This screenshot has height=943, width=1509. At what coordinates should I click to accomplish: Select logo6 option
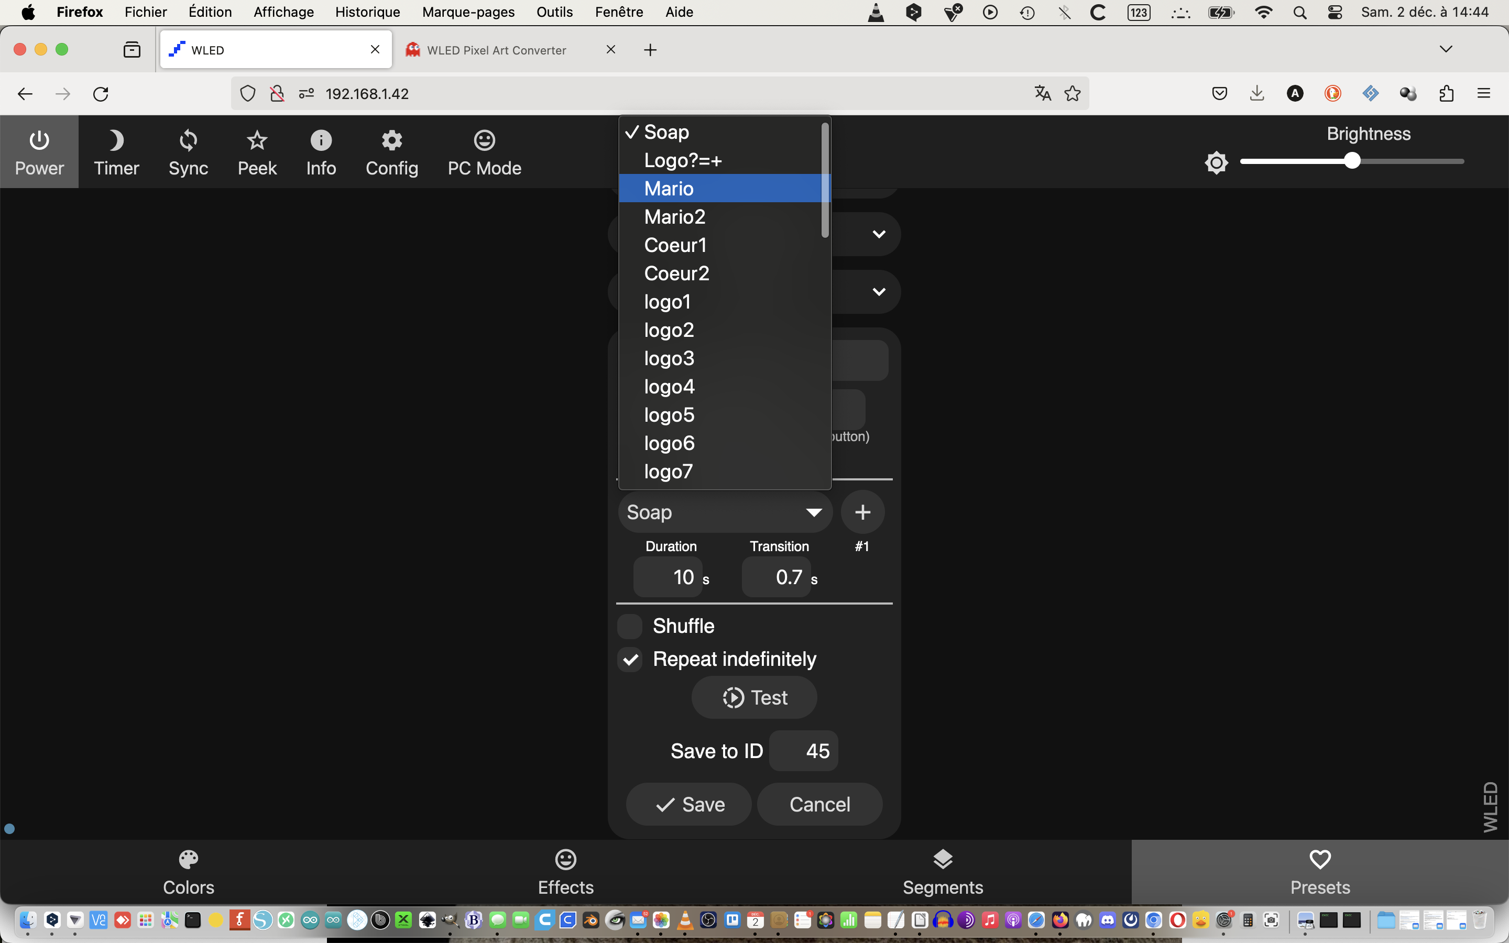click(721, 443)
